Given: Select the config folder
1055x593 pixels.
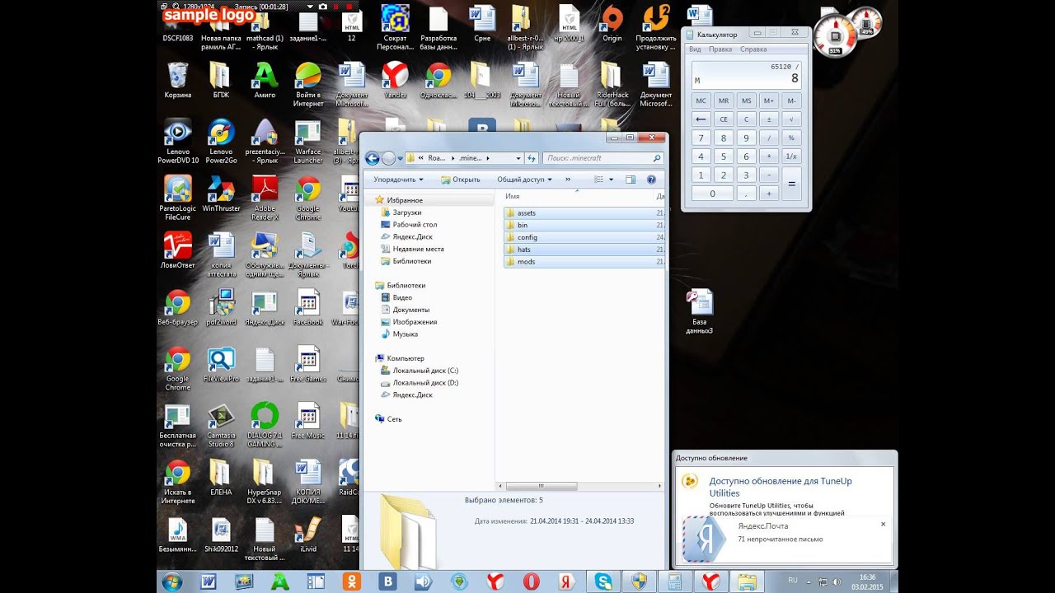Looking at the screenshot, I should coord(584,237).
